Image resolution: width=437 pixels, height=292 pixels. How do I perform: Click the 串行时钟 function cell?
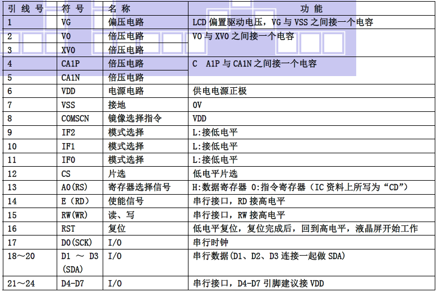point(210,243)
